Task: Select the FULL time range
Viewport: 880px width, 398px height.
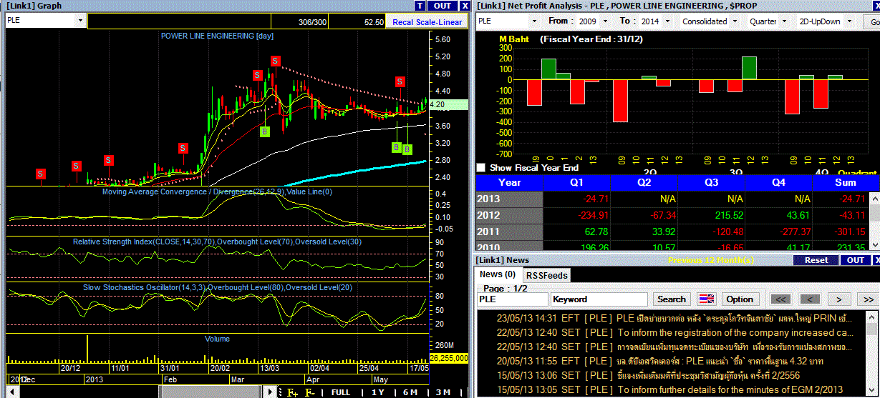Action: pos(341,392)
